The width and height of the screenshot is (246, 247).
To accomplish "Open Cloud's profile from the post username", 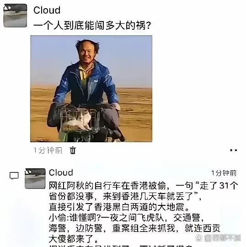I will tap(47, 10).
